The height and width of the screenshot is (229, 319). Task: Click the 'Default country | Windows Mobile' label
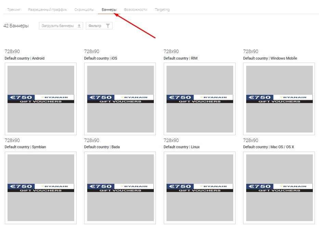coord(270,58)
